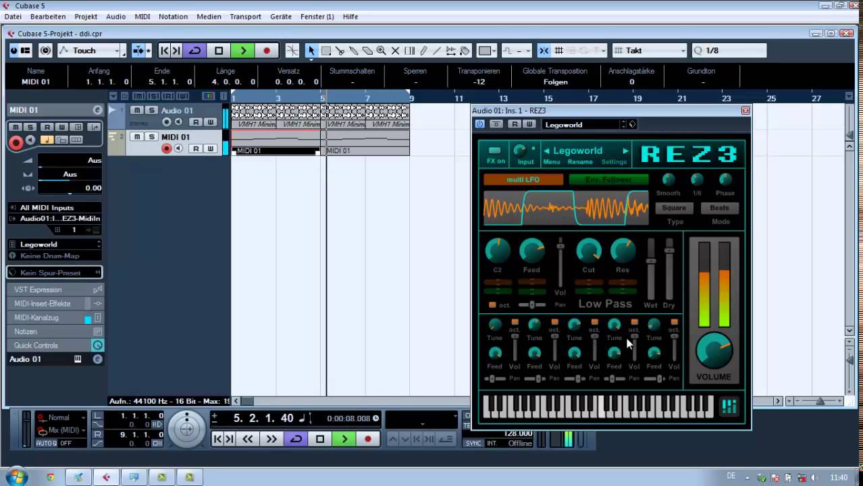This screenshot has height=486, width=863.
Task: Expand the VST Expression inspector section
Action: coord(55,290)
